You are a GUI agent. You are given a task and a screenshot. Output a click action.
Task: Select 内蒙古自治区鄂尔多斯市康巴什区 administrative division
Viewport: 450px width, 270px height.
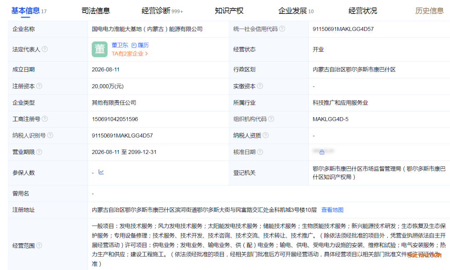[x=354, y=70]
